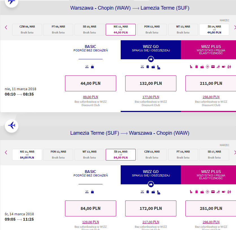
Task: Click the outbound WIZZ GO fare header
Action: [x=151, y=50]
